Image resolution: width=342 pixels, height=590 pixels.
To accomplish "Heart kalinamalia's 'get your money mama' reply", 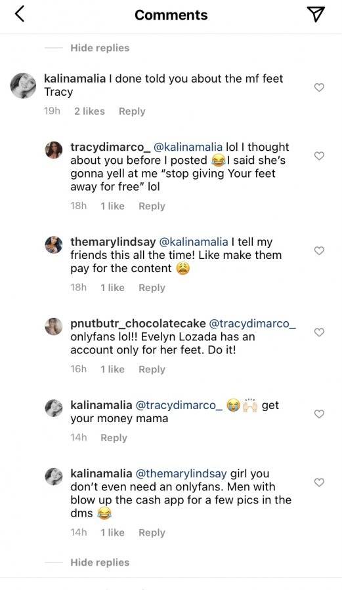I will point(319,414).
